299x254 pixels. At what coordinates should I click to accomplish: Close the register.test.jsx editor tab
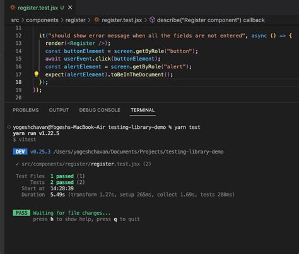tap(70, 8)
